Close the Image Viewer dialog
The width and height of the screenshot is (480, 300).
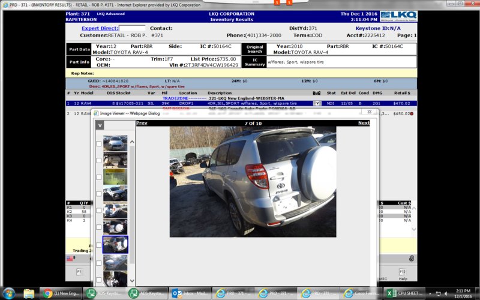(x=369, y=112)
